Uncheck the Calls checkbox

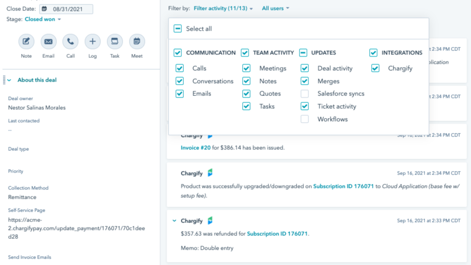coord(180,68)
